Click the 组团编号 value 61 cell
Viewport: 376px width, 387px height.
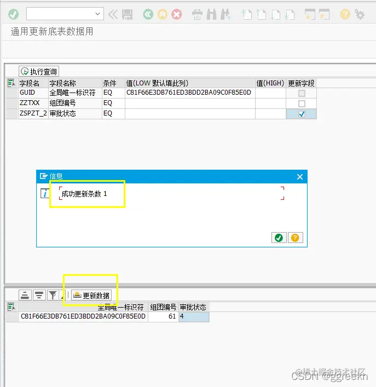163,316
